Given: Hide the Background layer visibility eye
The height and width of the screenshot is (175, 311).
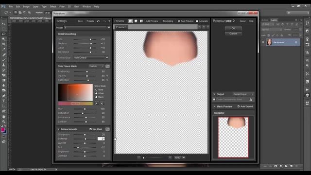Looking at the screenshot, I should click(263, 42).
